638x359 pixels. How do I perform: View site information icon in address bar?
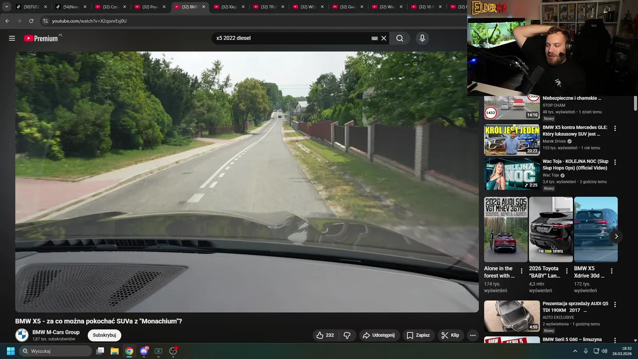pos(45,21)
